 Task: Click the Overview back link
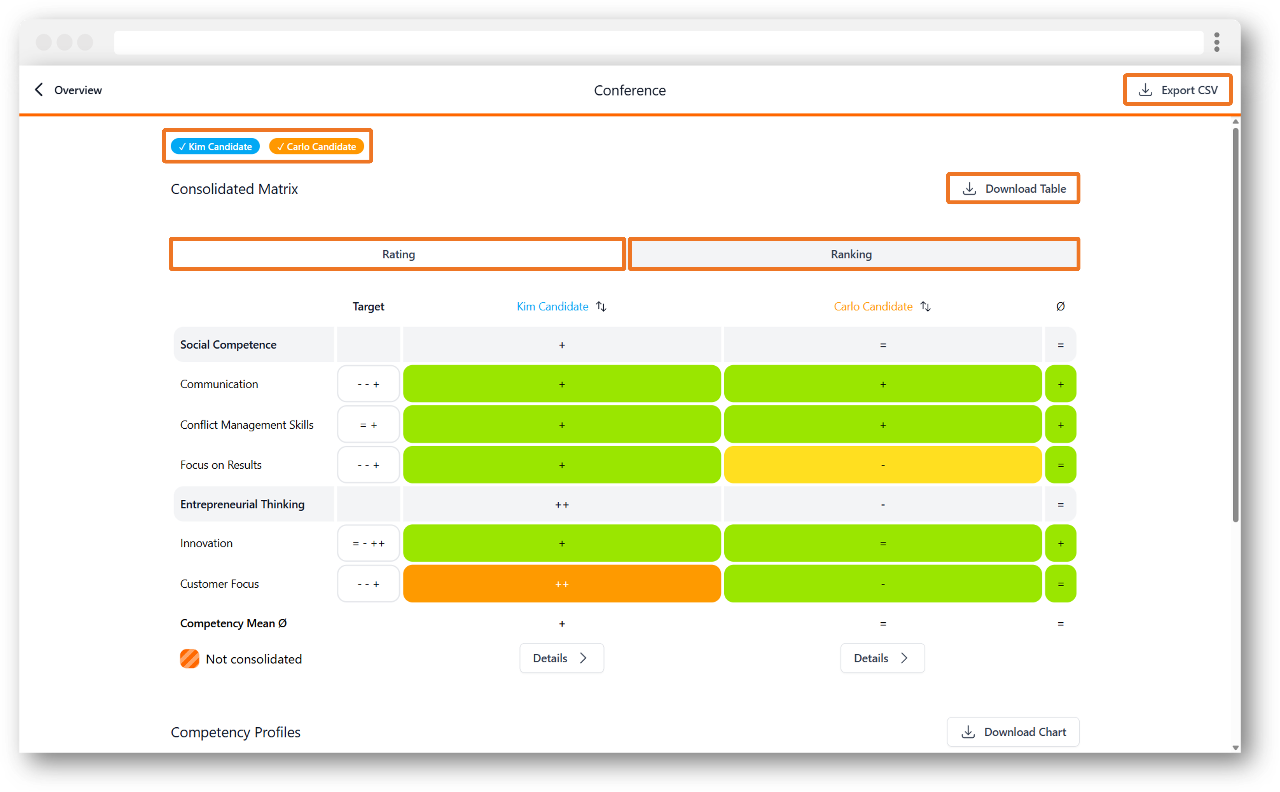78,90
